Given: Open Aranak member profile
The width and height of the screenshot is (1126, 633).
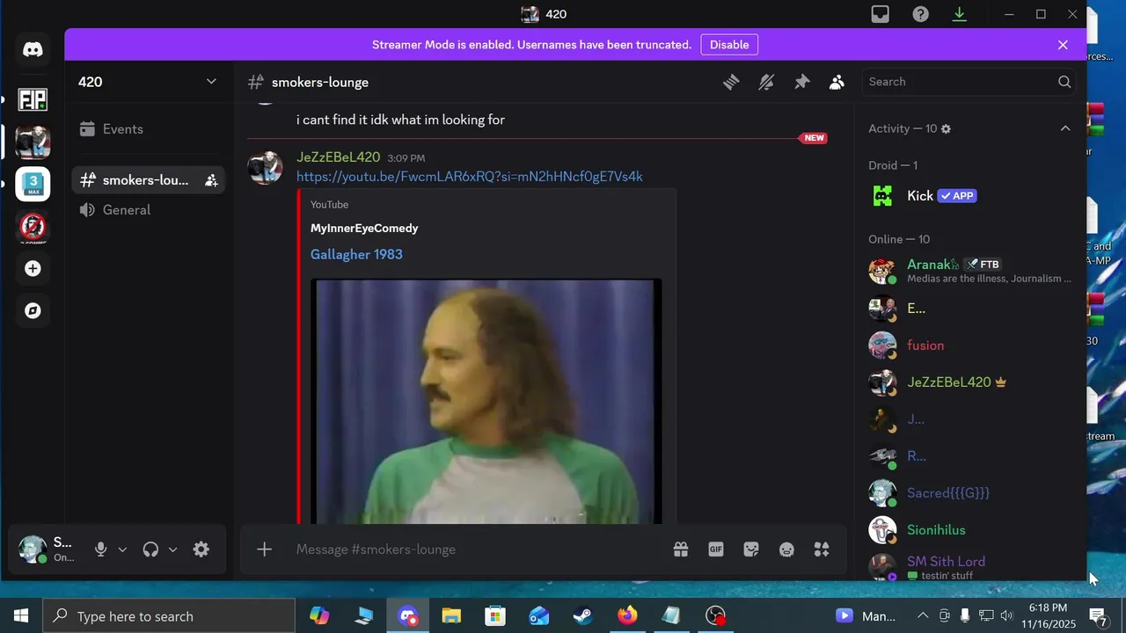Looking at the screenshot, I should click(970, 271).
